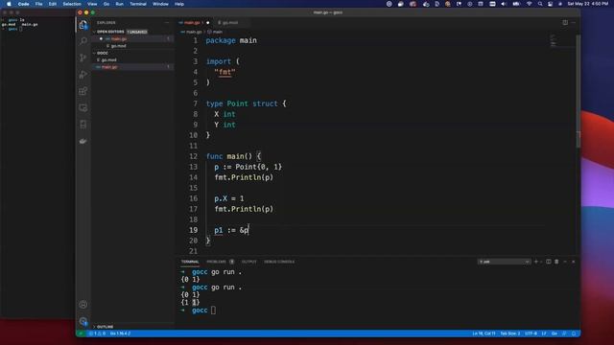Open the Source Control view
The image size is (614, 345).
(83, 57)
